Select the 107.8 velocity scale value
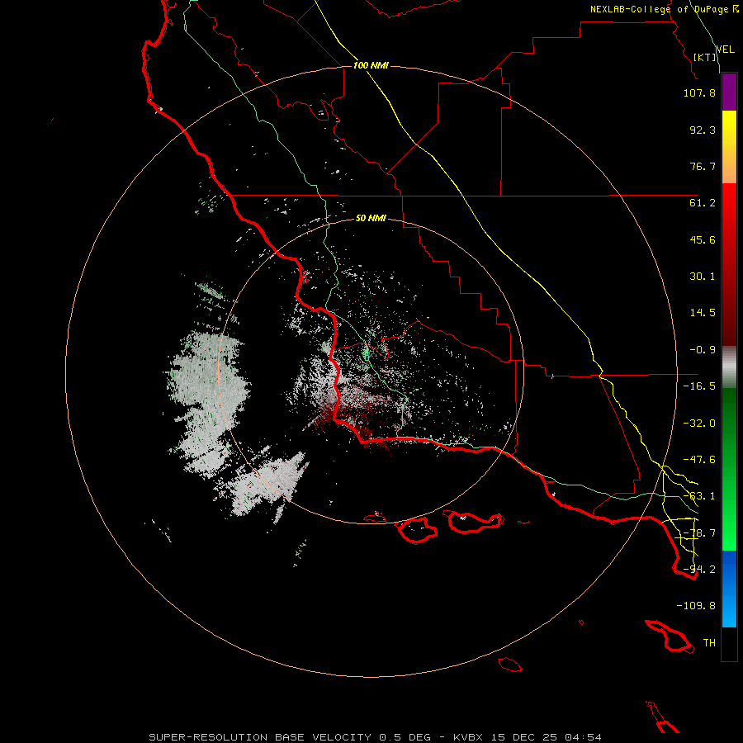This screenshot has width=743, height=743. pyautogui.click(x=699, y=92)
